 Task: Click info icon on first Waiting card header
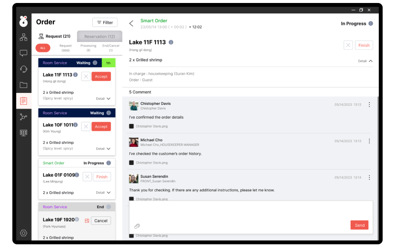(95, 63)
